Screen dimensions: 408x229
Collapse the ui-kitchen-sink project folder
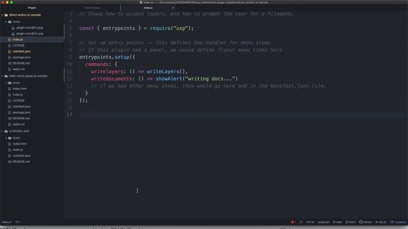pos(3,131)
